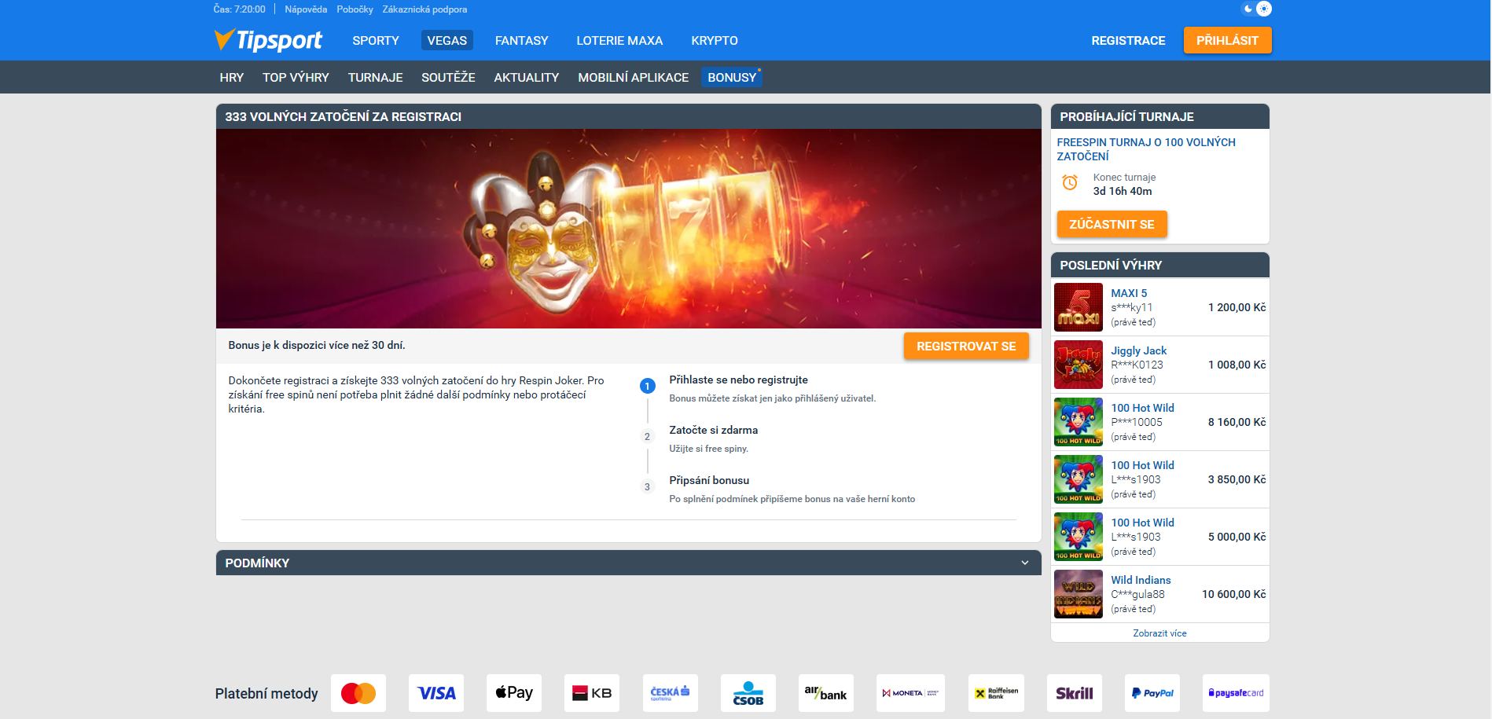The width and height of the screenshot is (1492, 719).
Task: Click the PayPal payment icon
Action: pyautogui.click(x=1152, y=693)
